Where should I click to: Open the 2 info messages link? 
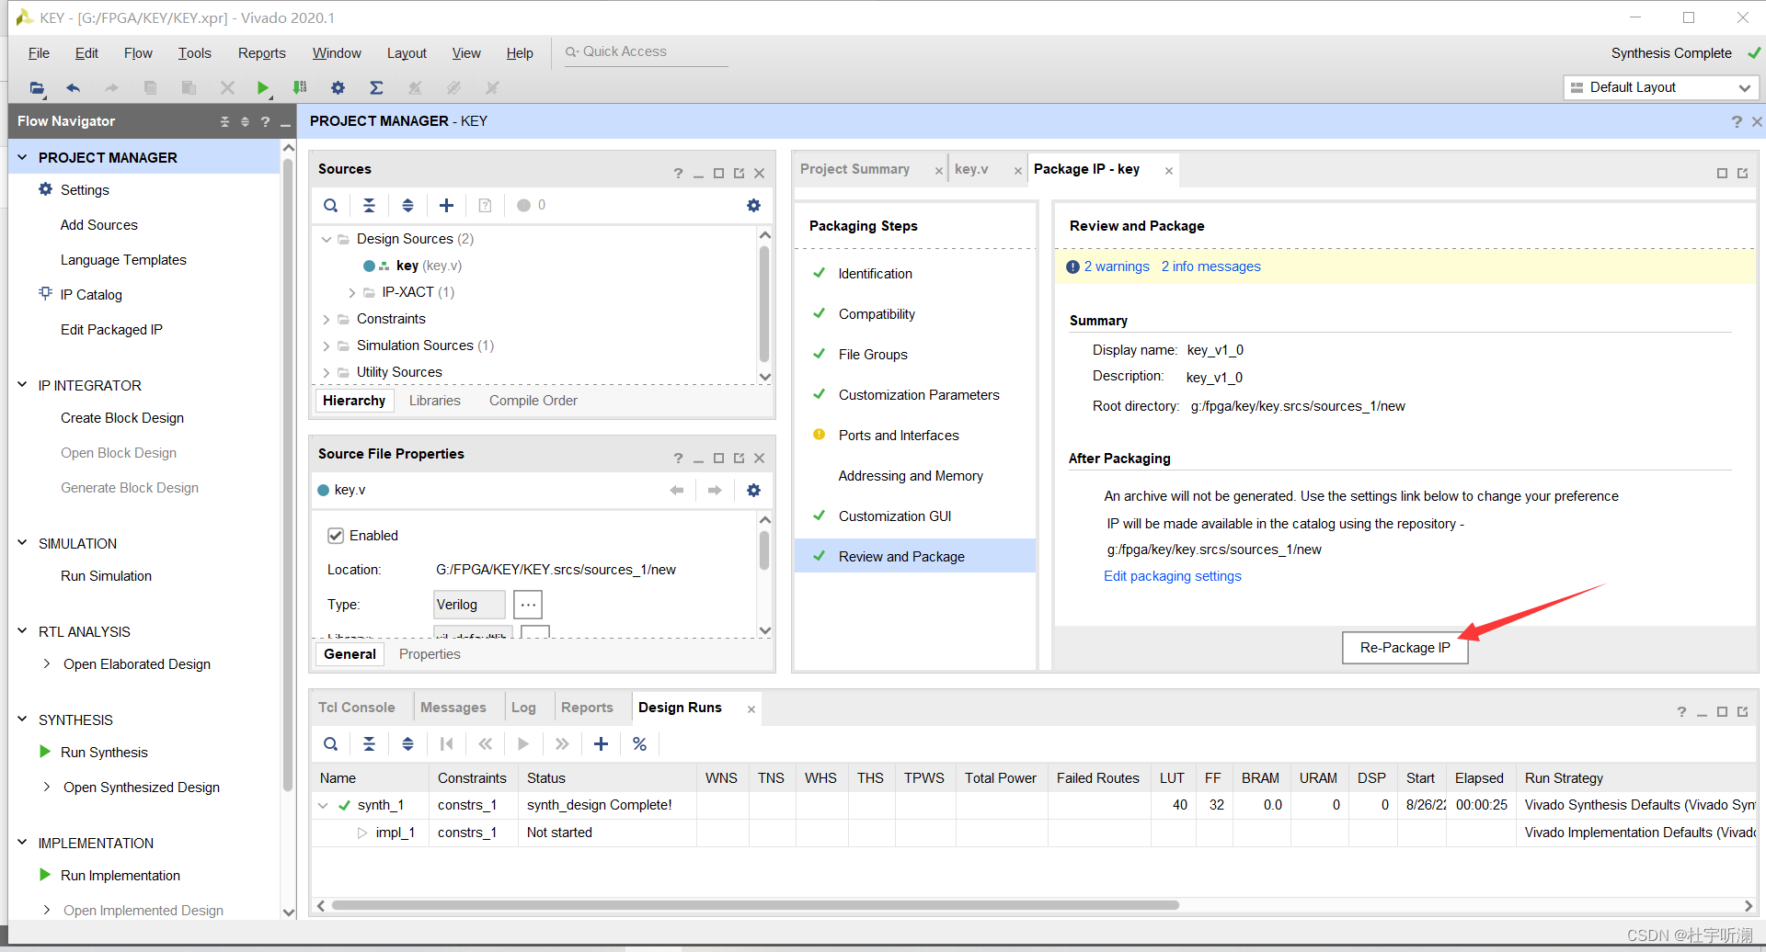point(1210,266)
